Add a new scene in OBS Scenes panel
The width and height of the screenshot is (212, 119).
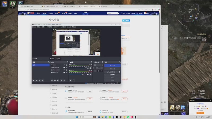coord(33,81)
